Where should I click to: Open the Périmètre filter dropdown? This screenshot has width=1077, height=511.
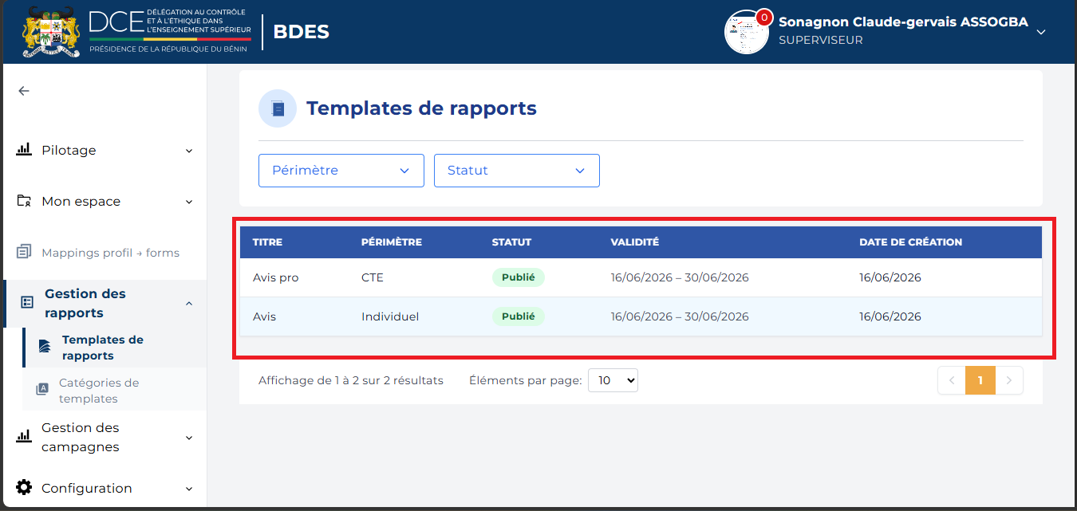[341, 171]
